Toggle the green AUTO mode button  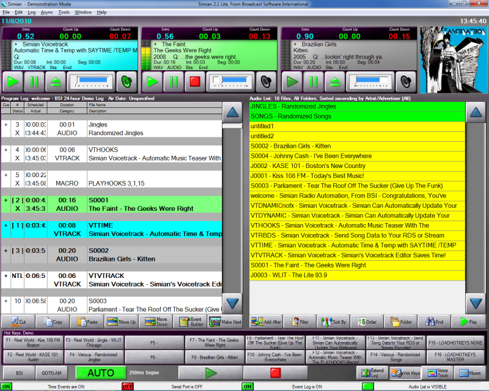(101, 372)
